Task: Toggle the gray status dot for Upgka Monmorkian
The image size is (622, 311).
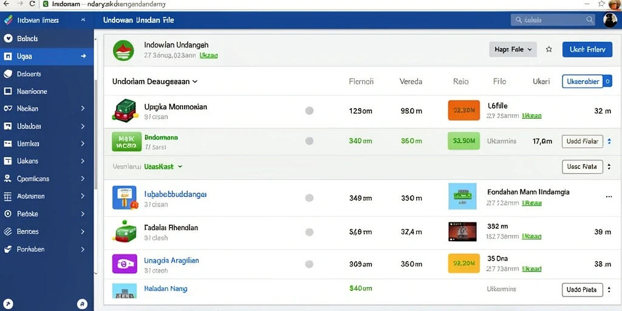Action: 309,111
